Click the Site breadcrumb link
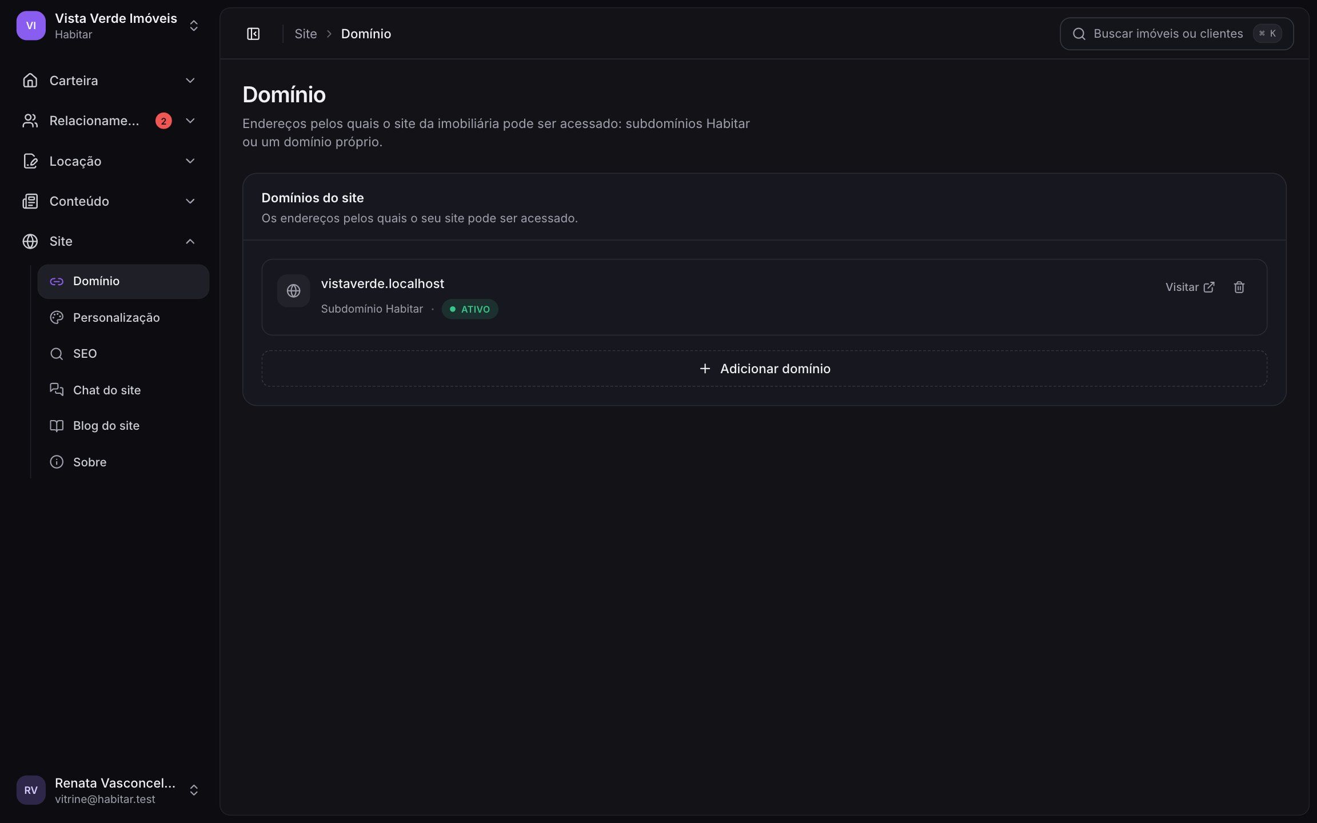Screen dimensions: 1317x823 (x=306, y=34)
